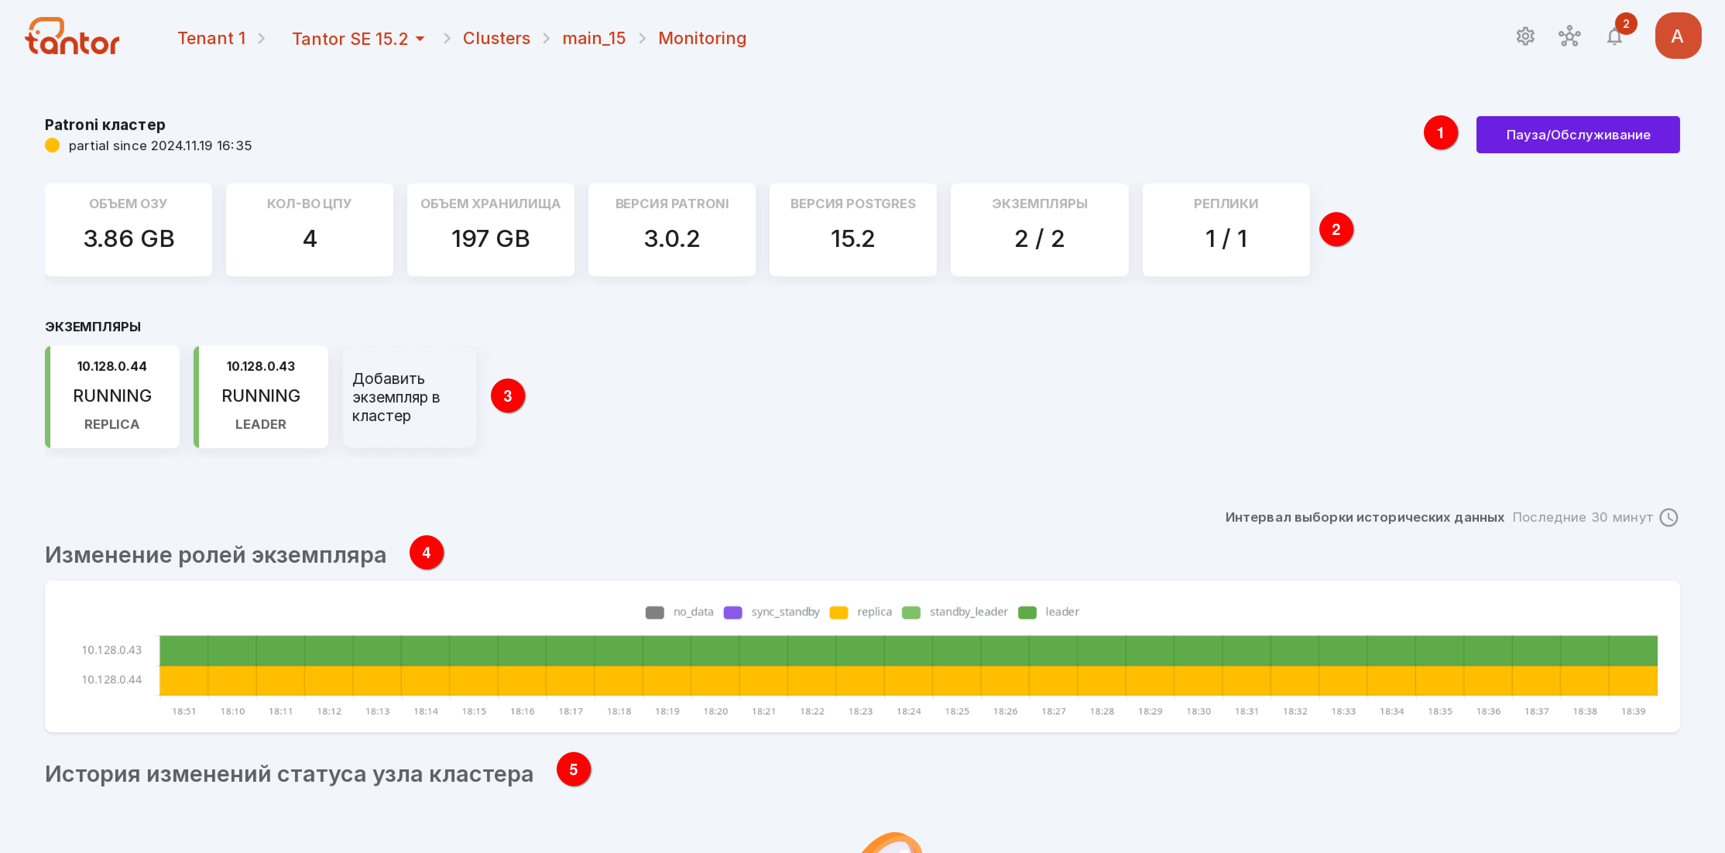Click the Patroni кластер title

click(x=105, y=125)
